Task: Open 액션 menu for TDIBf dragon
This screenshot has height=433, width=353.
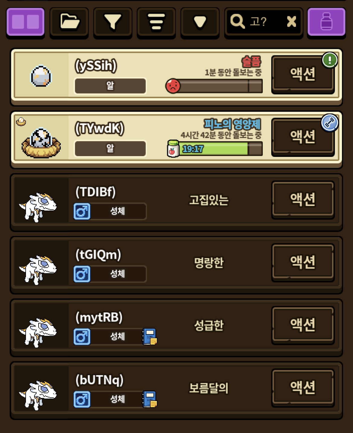Action: 303,200
